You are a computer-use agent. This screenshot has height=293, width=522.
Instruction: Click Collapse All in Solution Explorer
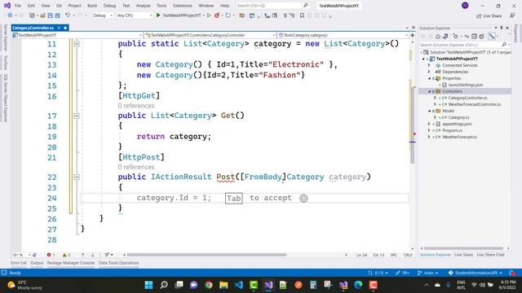point(474,36)
